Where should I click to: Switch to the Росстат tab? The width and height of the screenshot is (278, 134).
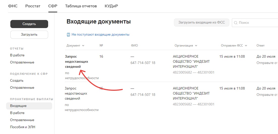(x=33, y=6)
